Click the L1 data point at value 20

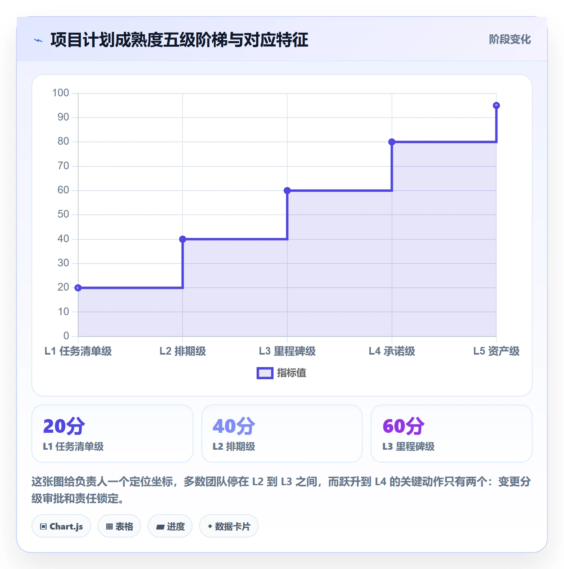tap(78, 288)
